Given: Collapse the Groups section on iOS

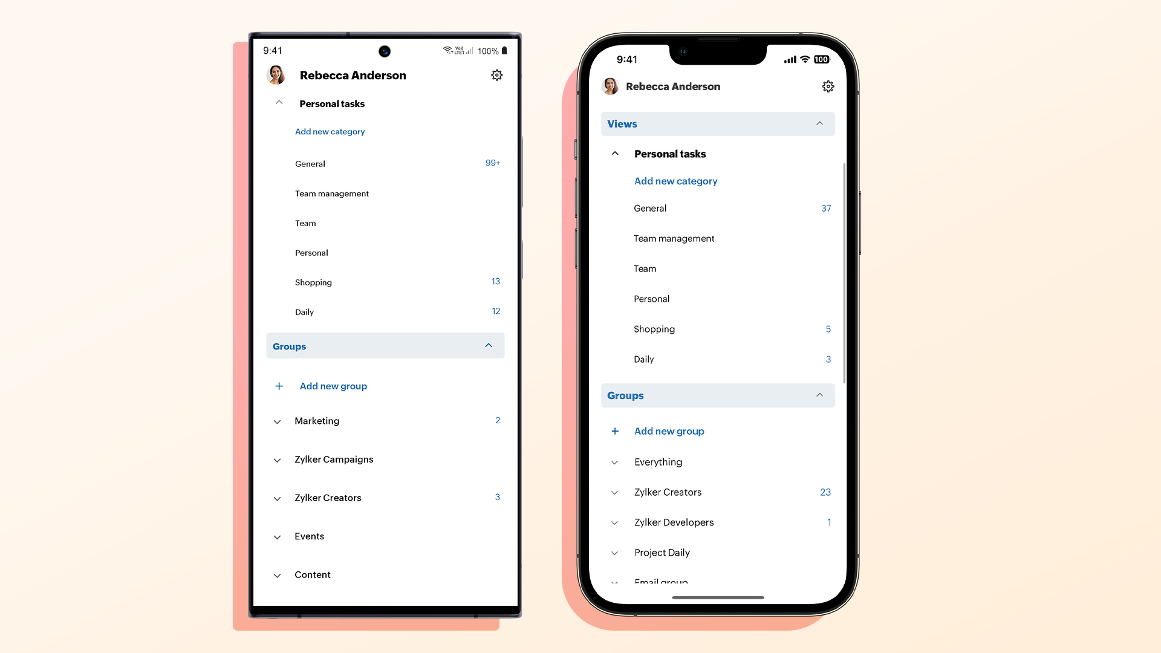Looking at the screenshot, I should 821,395.
